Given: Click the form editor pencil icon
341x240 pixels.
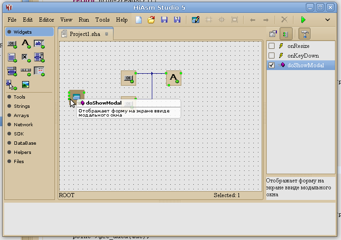Looking at the screenshot, I should 195,20.
